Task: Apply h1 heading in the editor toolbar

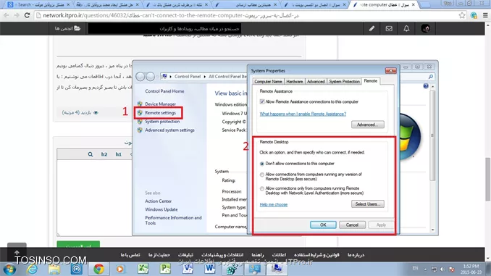Action: coord(118,154)
